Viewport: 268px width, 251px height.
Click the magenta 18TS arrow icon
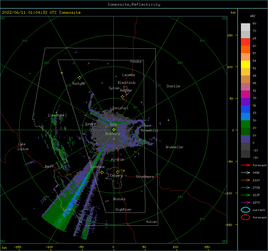pos(245,203)
